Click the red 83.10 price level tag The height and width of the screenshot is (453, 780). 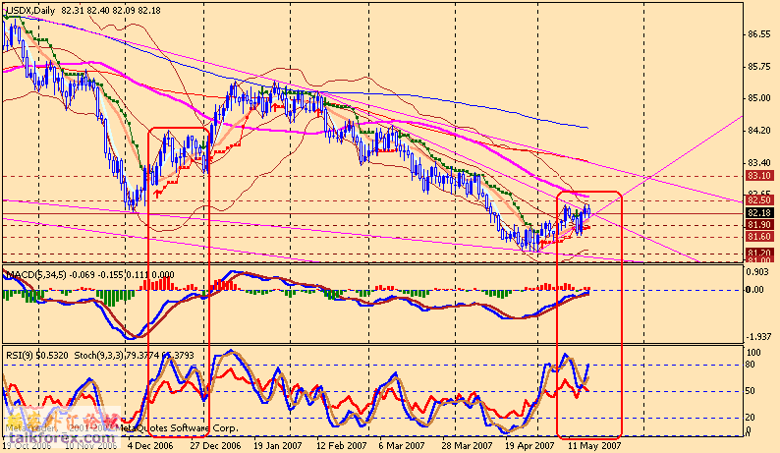(x=759, y=176)
